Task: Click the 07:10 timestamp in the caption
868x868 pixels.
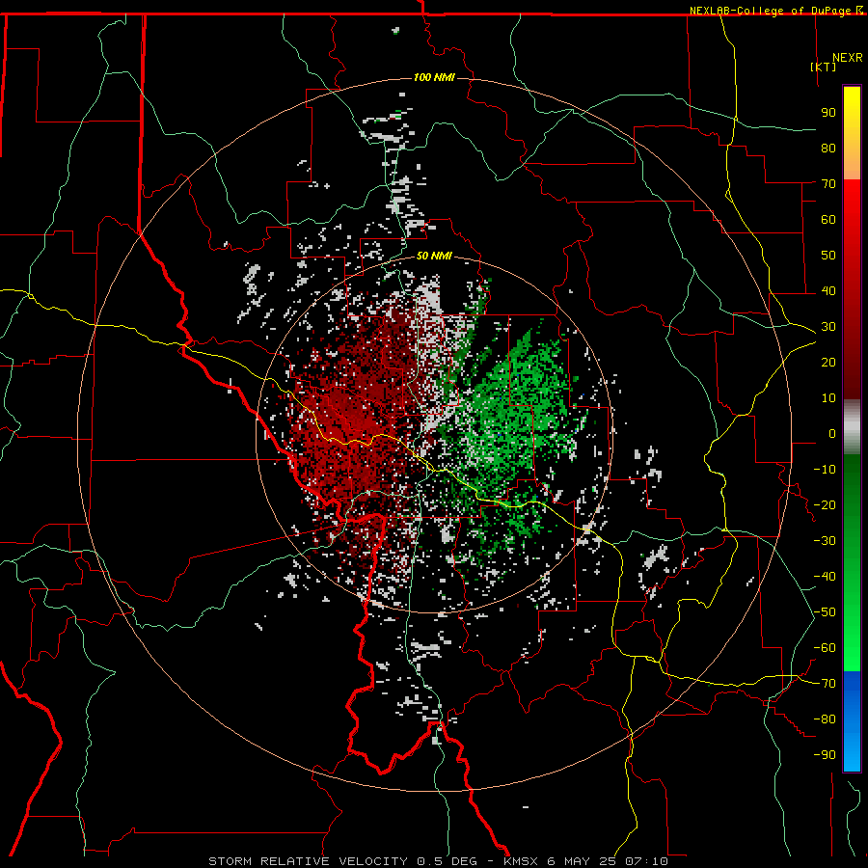Action: click(646, 861)
